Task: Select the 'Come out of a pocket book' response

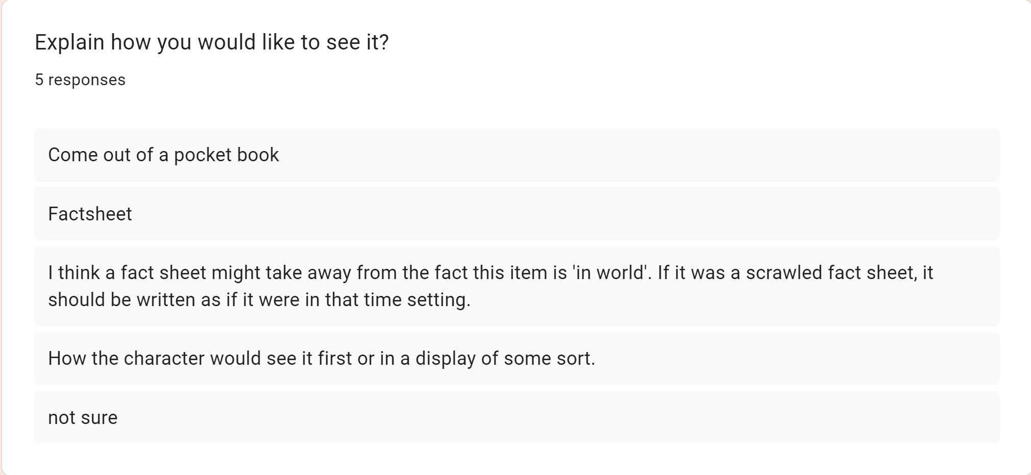Action: 163,155
